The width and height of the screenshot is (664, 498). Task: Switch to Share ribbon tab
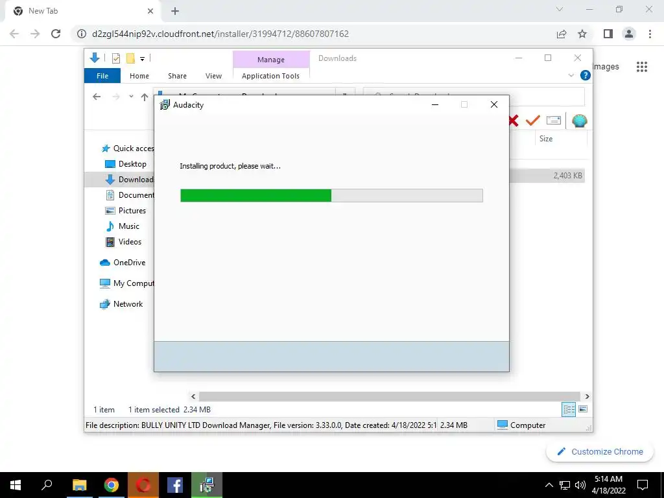pyautogui.click(x=177, y=76)
